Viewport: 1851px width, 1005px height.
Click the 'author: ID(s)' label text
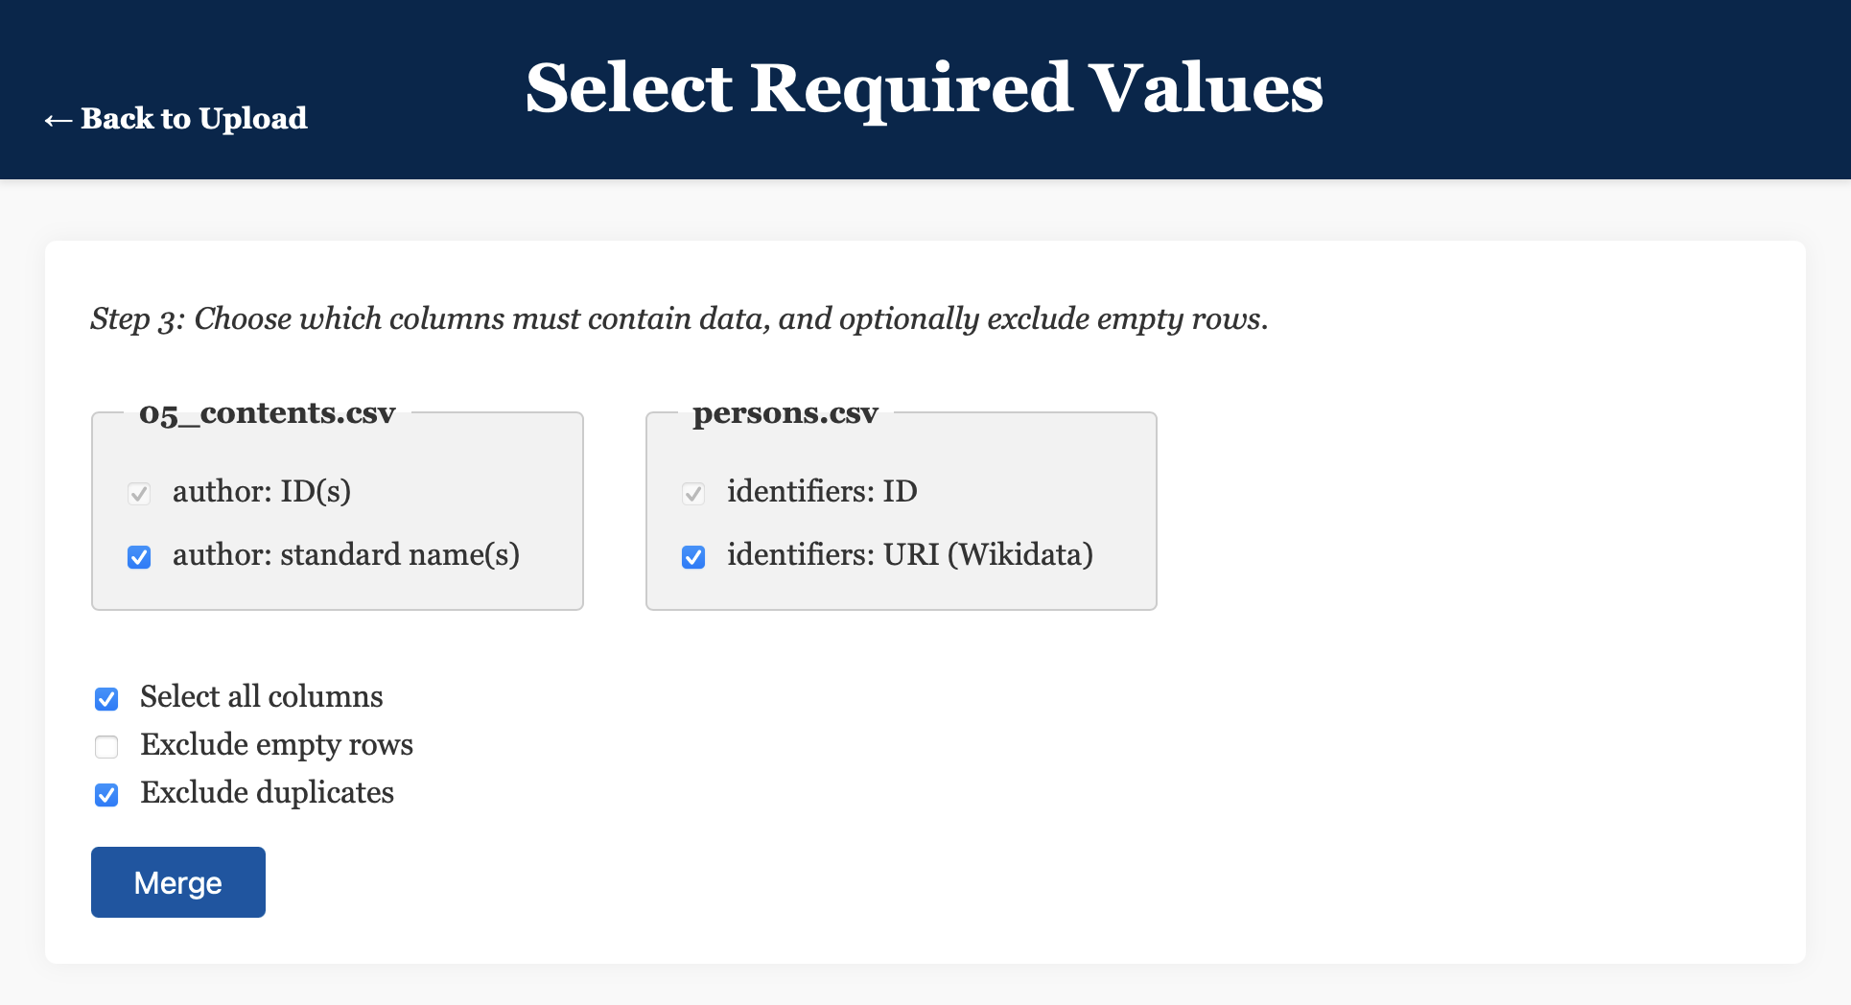click(262, 491)
